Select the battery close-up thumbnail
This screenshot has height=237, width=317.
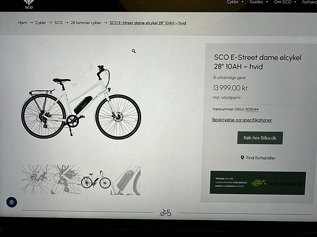(126, 180)
